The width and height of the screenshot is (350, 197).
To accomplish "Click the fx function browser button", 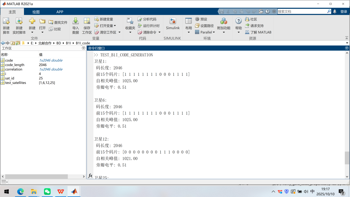I will 90,176.
